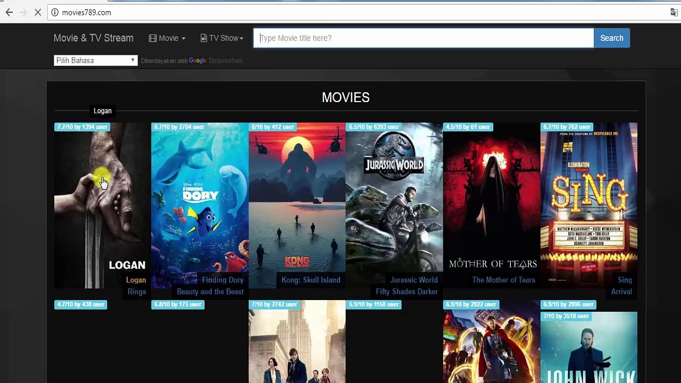
Task: Click the 6.7/10 by 2704 user rating badge
Action: [179, 127]
